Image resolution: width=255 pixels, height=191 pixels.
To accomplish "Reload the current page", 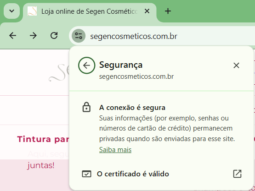I will pyautogui.click(x=54, y=36).
